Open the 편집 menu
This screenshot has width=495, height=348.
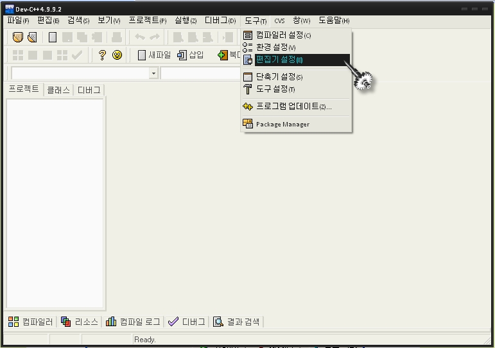pos(48,21)
